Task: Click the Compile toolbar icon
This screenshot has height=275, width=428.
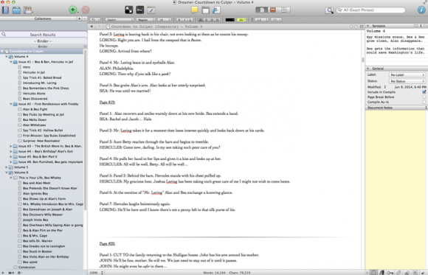Action: coord(216,10)
